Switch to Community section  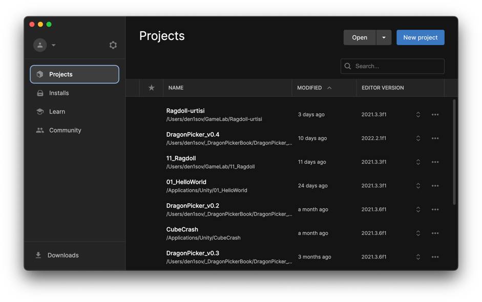pos(74,130)
